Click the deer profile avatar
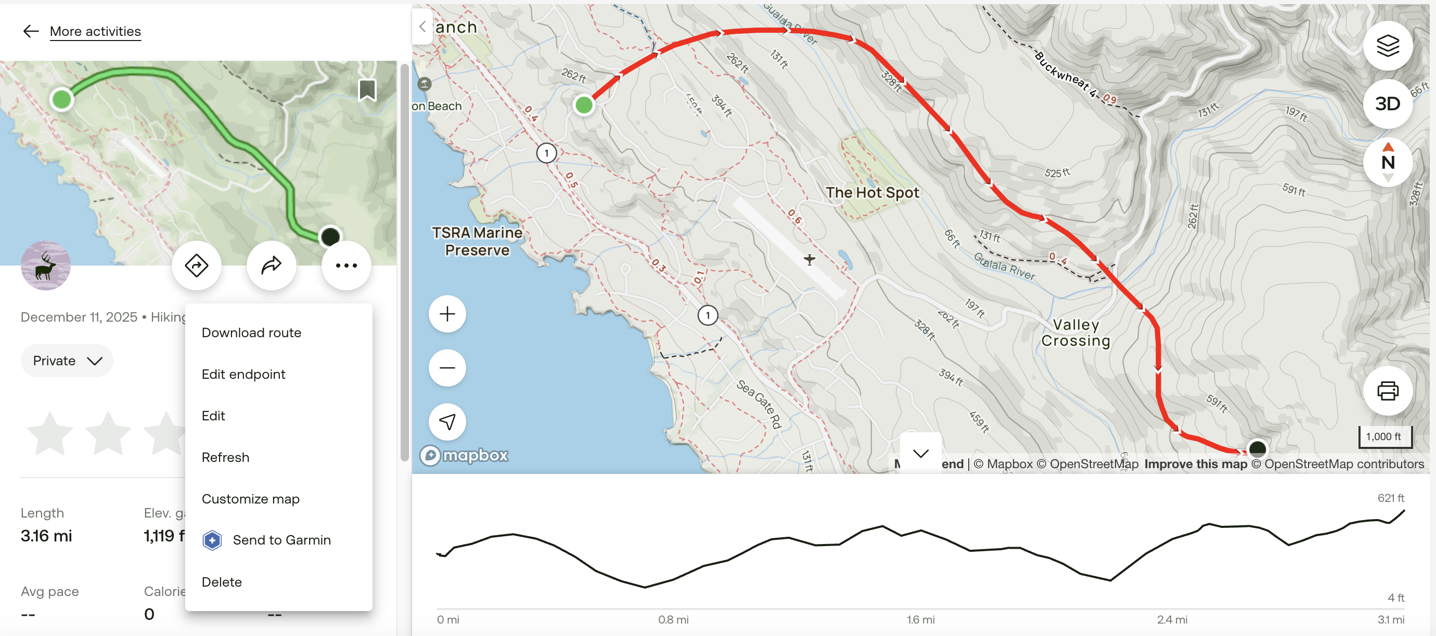Viewport: 1436px width, 636px height. (x=46, y=266)
